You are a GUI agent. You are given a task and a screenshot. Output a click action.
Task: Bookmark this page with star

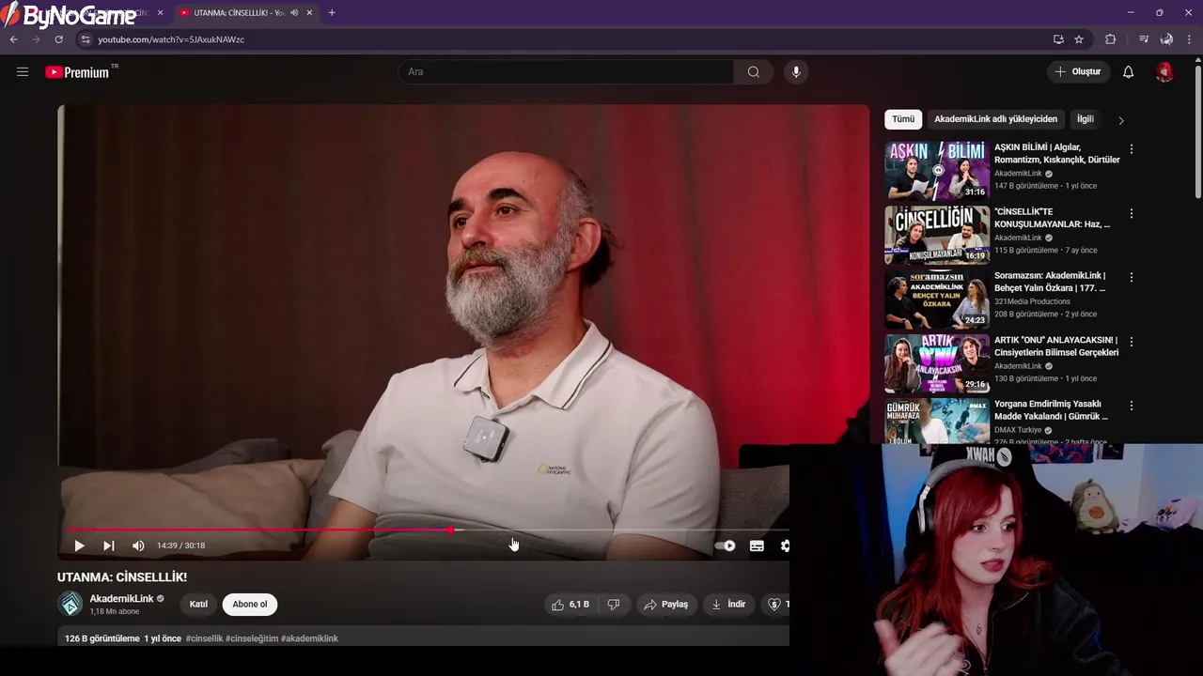(1079, 39)
